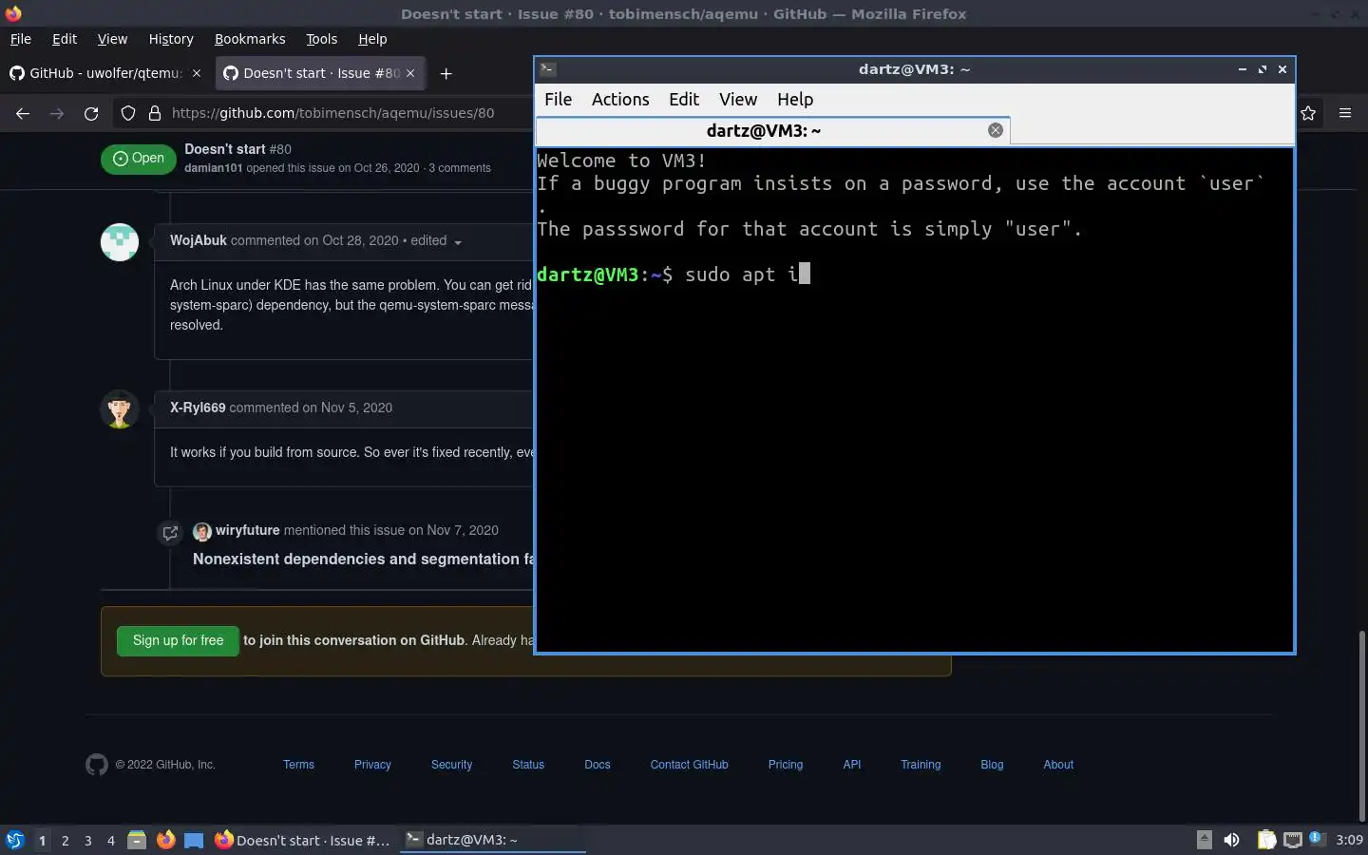Open the Pricing footer link

786,765
